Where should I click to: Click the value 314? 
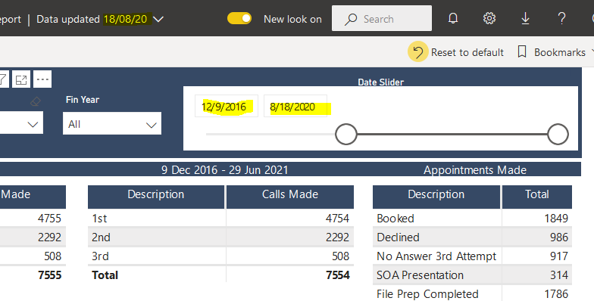(559, 275)
